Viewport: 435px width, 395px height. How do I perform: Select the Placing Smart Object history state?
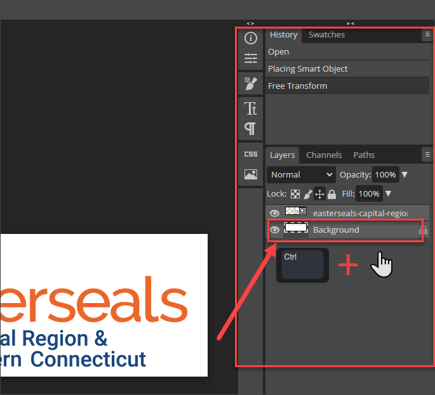[x=347, y=68]
